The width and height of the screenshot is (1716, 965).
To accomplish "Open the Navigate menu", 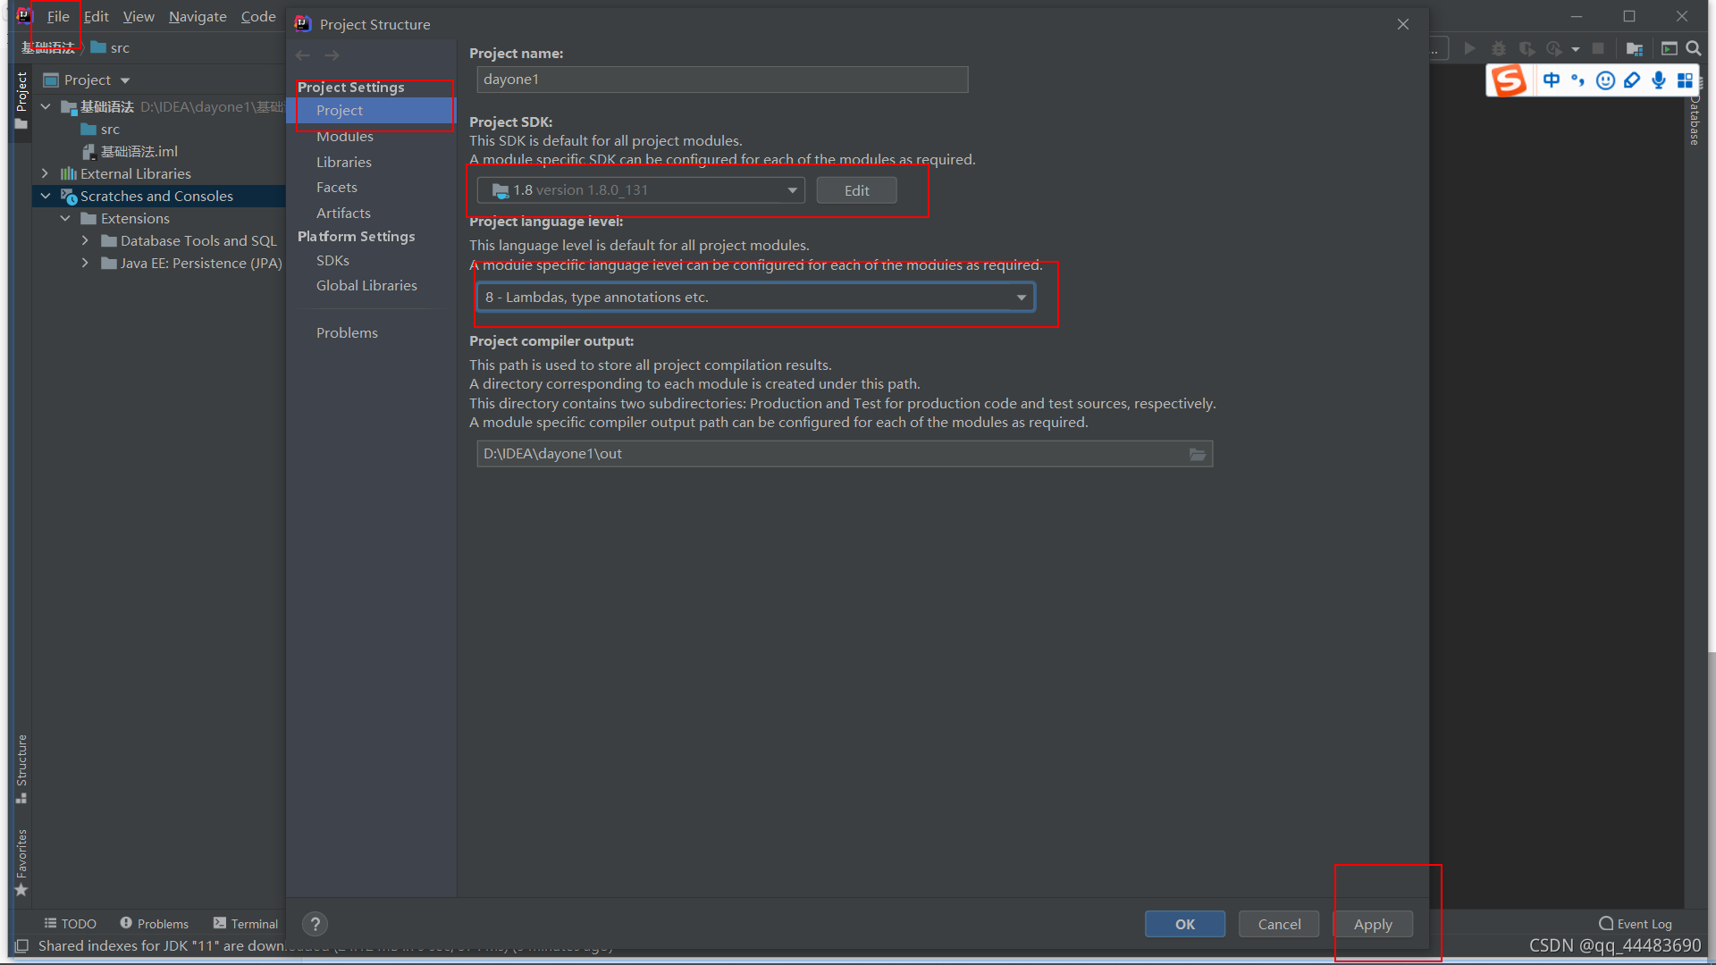I will point(198,16).
